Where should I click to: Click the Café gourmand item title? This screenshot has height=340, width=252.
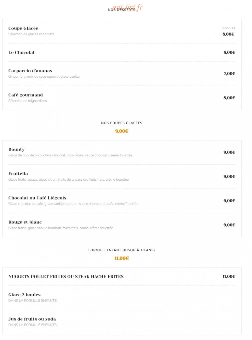[x=25, y=95]
